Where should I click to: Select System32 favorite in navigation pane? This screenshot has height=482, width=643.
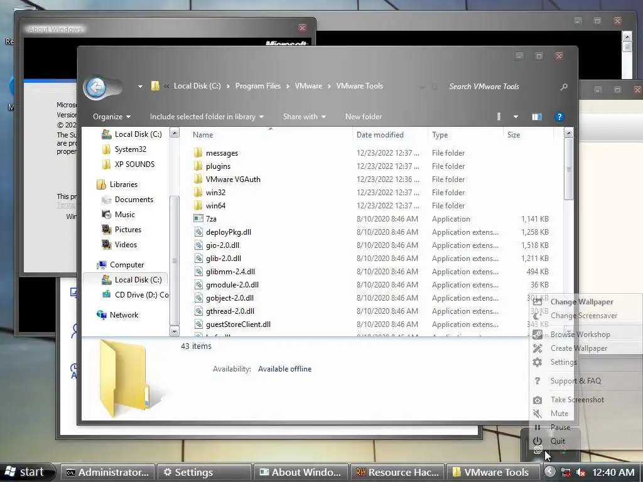131,149
